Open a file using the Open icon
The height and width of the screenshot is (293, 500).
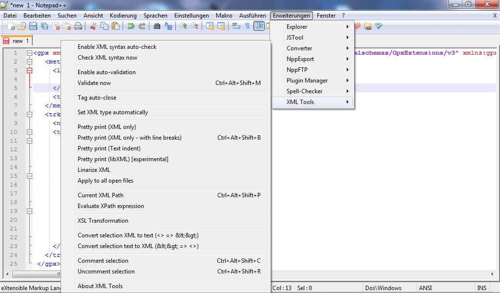tap(22, 25)
